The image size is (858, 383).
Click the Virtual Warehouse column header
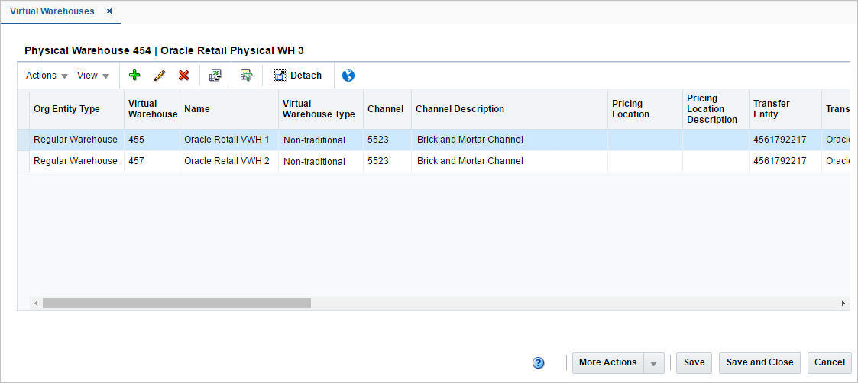pyautogui.click(x=152, y=109)
